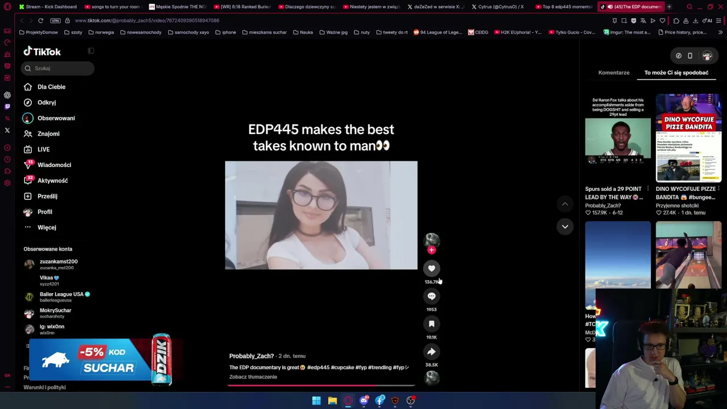Follow the creator via red plus badge
The height and width of the screenshot is (409, 727).
click(432, 250)
